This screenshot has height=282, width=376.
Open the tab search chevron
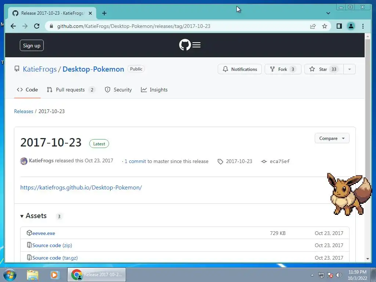pyautogui.click(x=328, y=13)
